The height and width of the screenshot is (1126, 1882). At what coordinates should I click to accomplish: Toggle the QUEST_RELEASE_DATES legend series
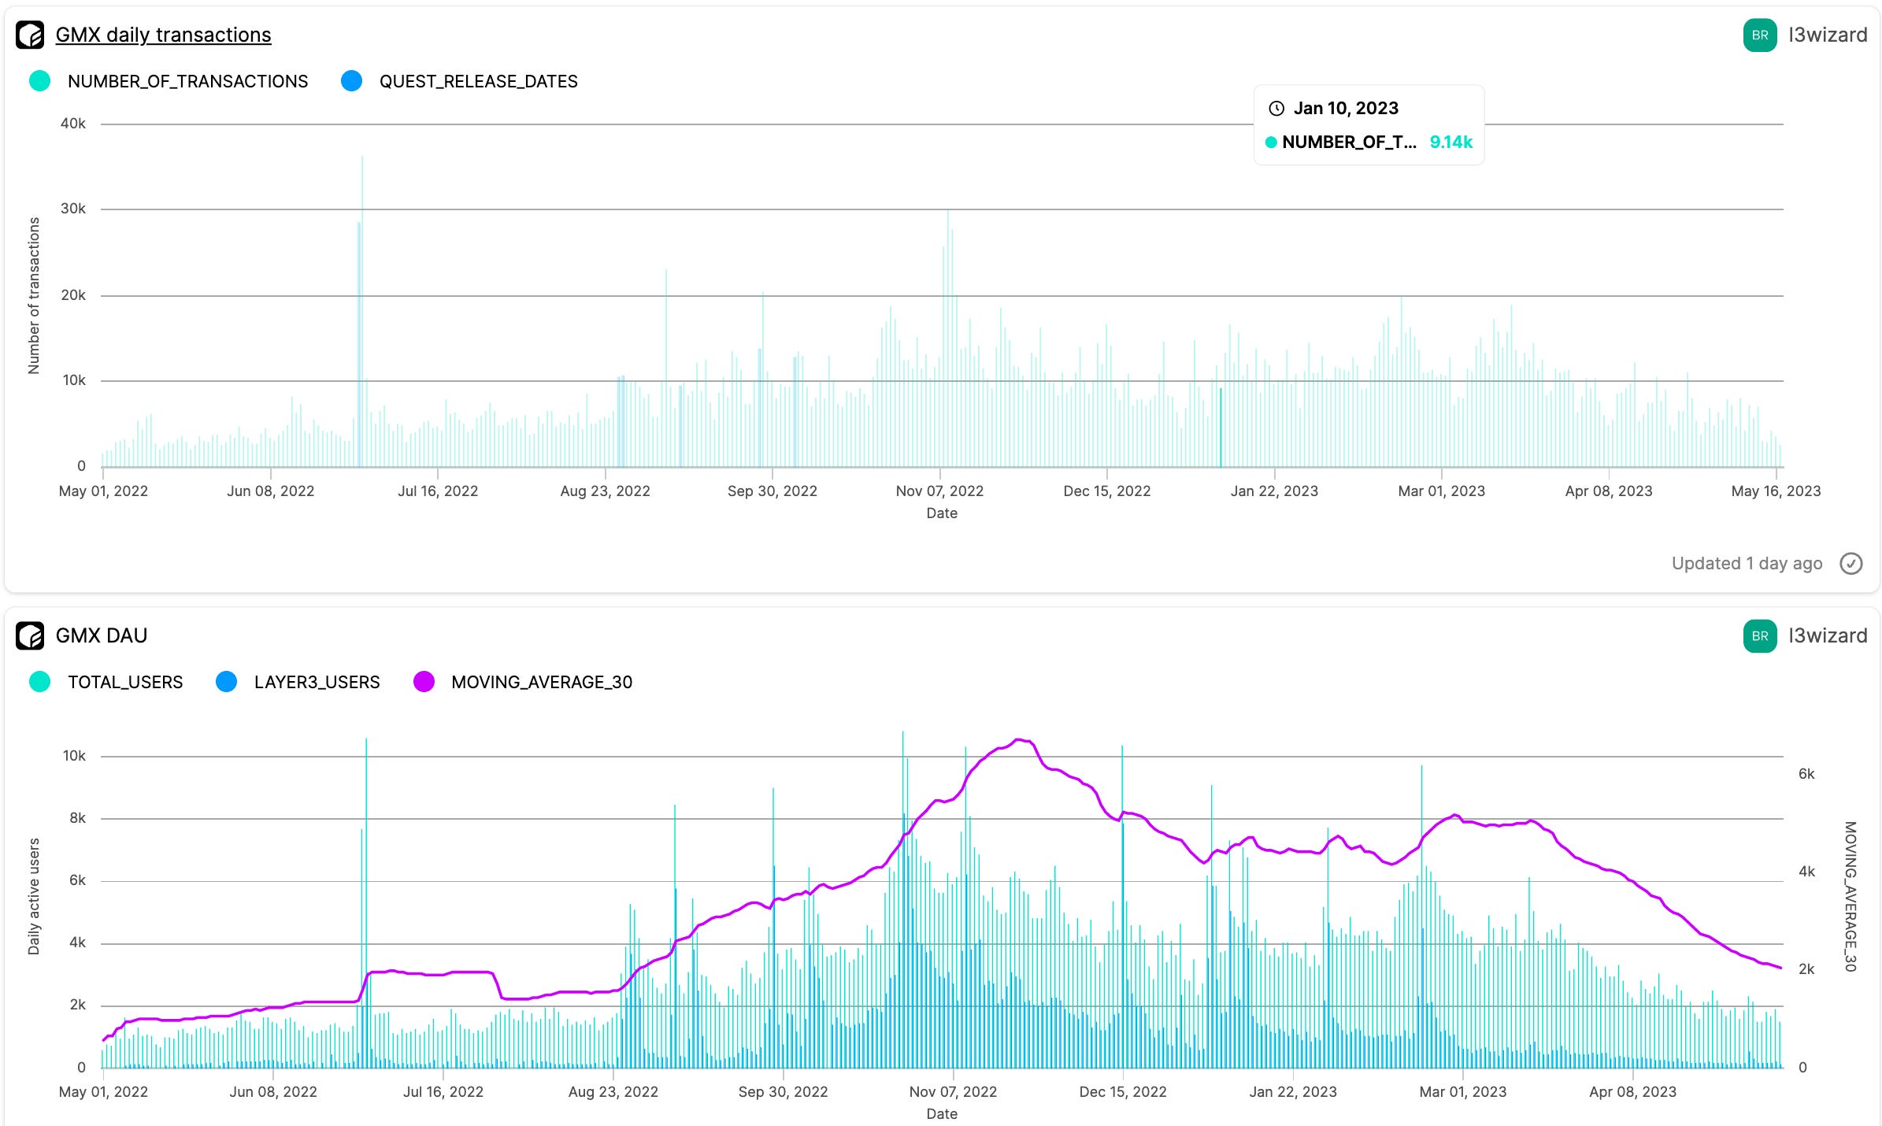point(478,81)
